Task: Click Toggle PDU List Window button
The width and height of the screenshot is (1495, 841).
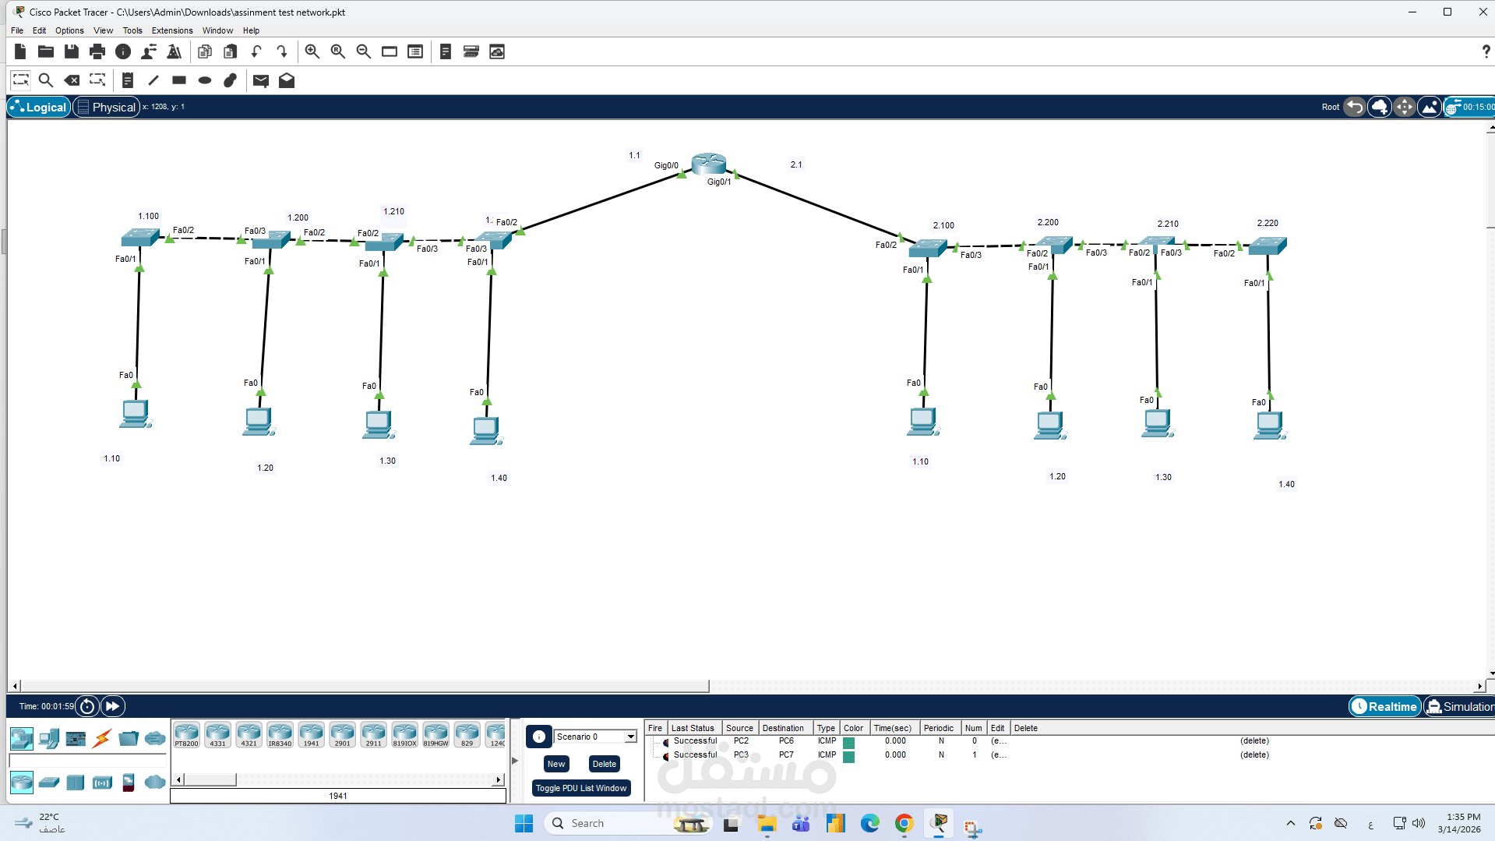Action: click(580, 788)
